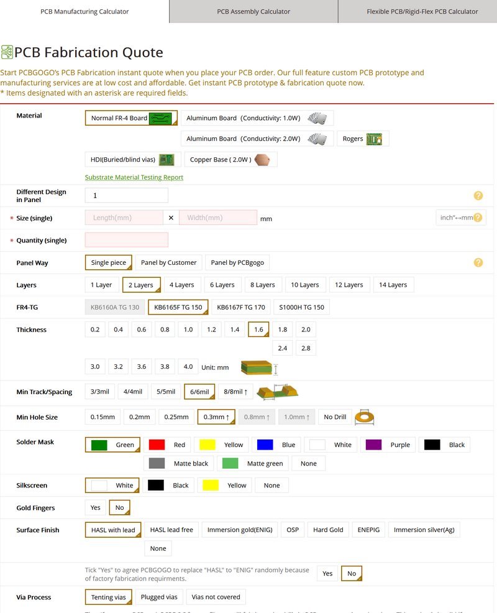Focus the Length(mm) input field
The width and height of the screenshot is (497, 613).
[x=124, y=218]
